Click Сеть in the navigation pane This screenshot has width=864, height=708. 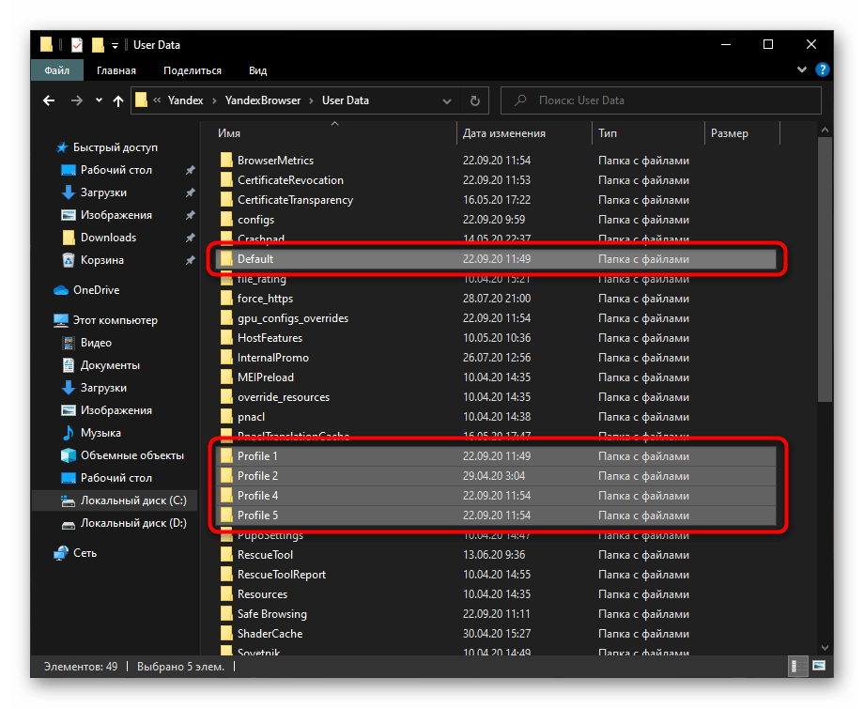tap(85, 553)
